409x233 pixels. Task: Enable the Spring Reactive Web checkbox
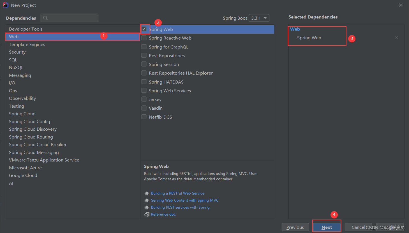pos(144,38)
